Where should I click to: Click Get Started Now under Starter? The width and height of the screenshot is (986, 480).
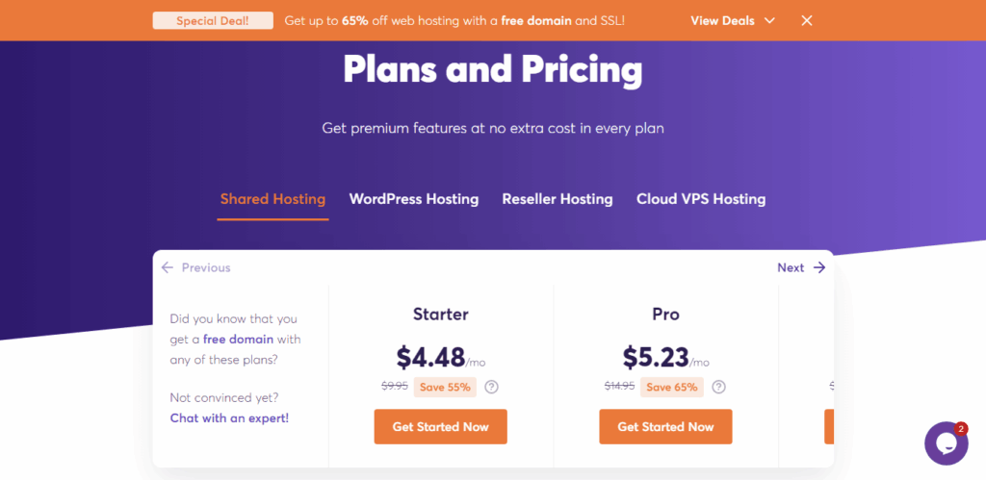click(440, 426)
